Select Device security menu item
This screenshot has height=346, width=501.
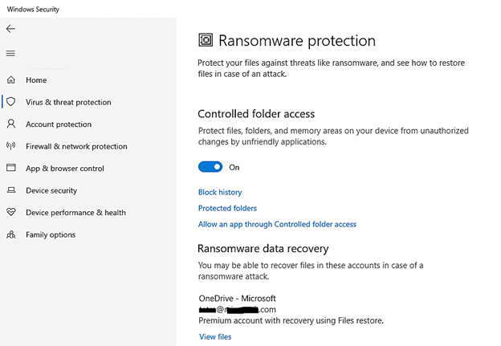51,190
